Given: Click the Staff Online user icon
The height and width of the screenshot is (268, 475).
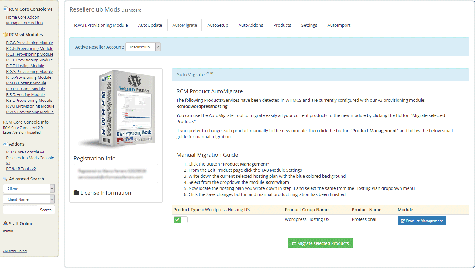Looking at the screenshot, I should tap(5, 223).
